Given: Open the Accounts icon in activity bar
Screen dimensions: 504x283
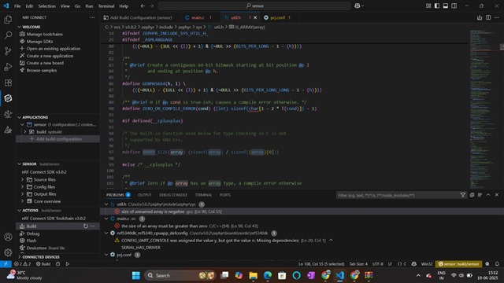Looking at the screenshot, I should [8, 237].
